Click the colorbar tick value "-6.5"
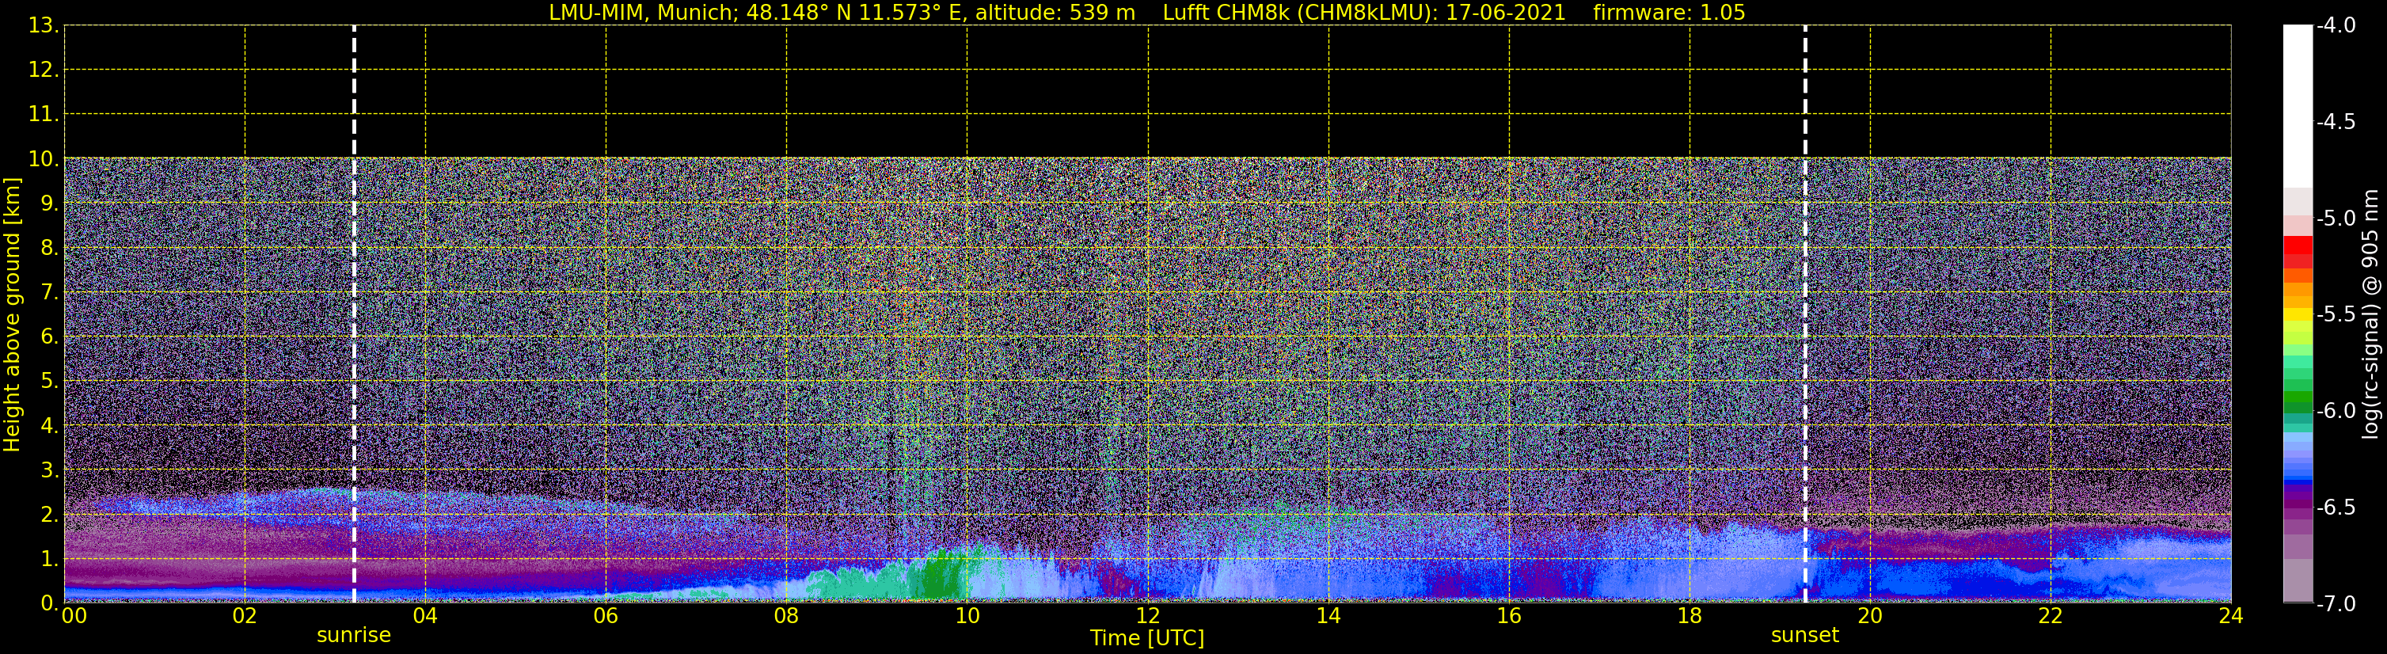The image size is (2387, 654). (2335, 508)
